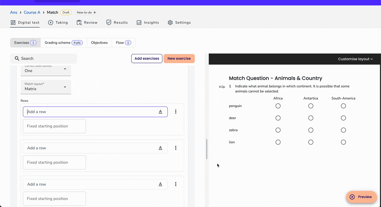Open the Match layout dropdown
381x207 pixels.
tap(46, 87)
